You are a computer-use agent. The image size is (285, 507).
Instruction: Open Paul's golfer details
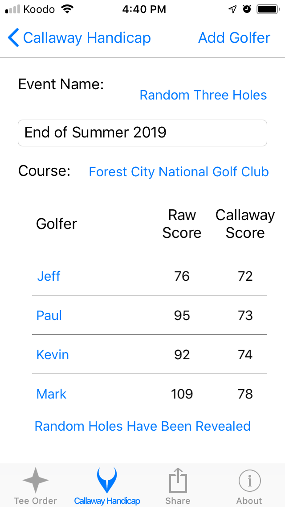point(49,316)
